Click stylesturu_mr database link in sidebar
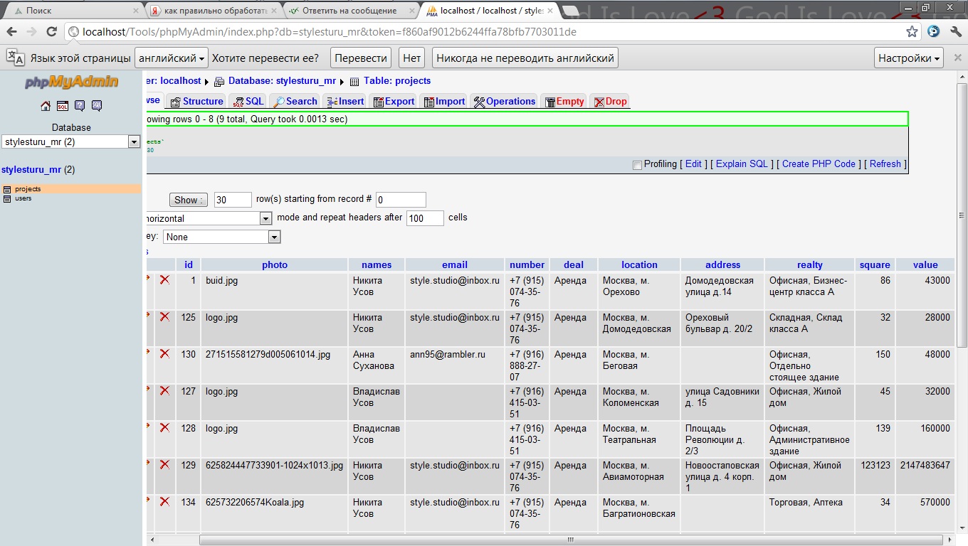 [31, 170]
